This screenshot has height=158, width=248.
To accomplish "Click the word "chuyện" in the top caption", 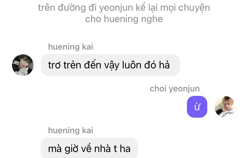I will pos(194,8).
